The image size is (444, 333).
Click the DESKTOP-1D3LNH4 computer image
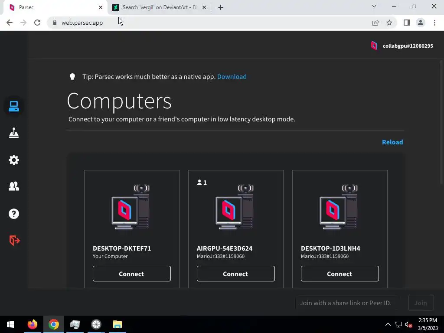(340, 207)
